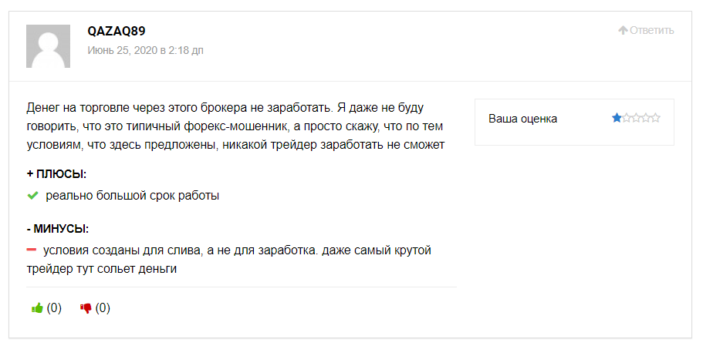Click the reply arrow icon beside Ответить
This screenshot has height=346, width=703.
(x=623, y=31)
